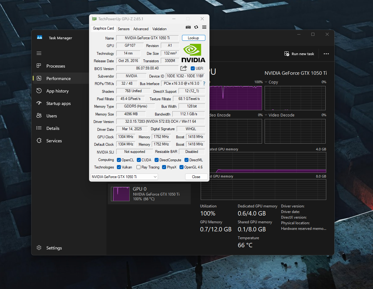This screenshot has width=373, height=289.
Task: Click the 66 °C temperature value
Action: pyautogui.click(x=245, y=245)
